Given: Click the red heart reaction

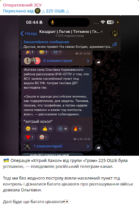Looking at the screenshot, I should (29, 137).
